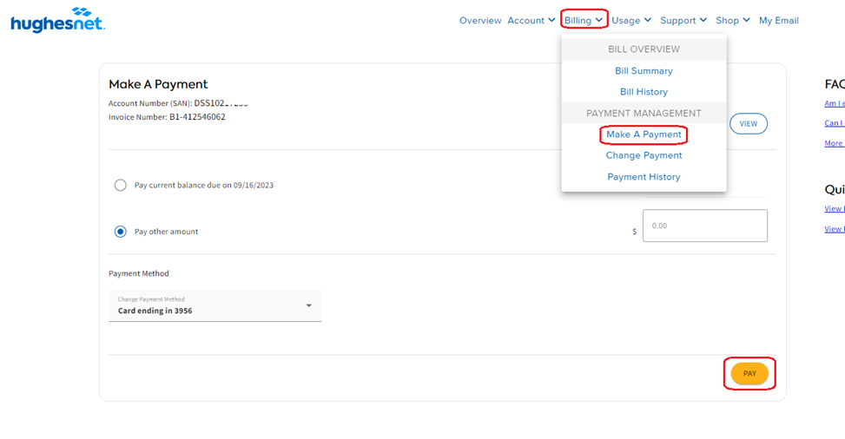This screenshot has width=845, height=439.
Task: Click the dropdown arrow beside Card ending in 3956
Action: (308, 305)
